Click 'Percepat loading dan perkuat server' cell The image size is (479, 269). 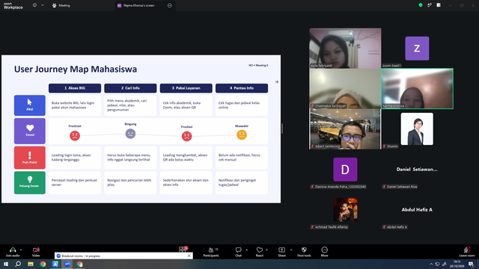pyautogui.click(x=75, y=182)
